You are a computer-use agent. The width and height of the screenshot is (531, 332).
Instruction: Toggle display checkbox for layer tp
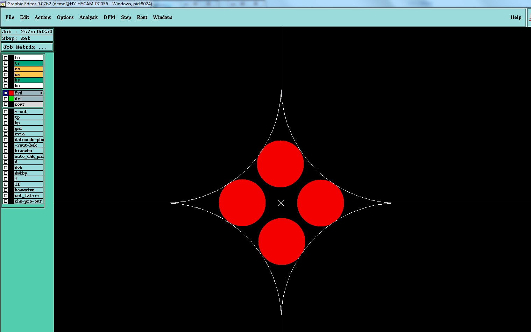pyautogui.click(x=6, y=117)
